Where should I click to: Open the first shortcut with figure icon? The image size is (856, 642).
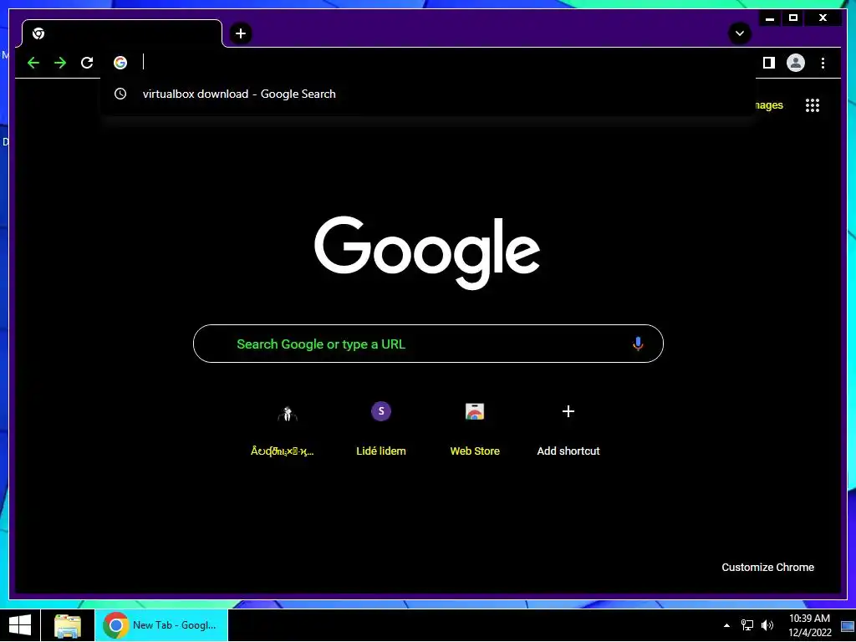tap(288, 428)
